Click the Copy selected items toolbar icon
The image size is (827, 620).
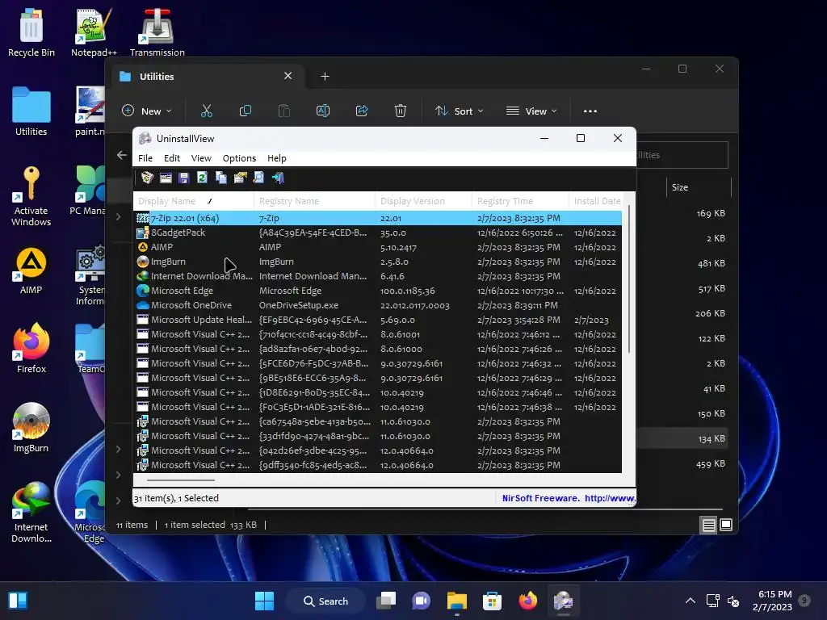[221, 178]
